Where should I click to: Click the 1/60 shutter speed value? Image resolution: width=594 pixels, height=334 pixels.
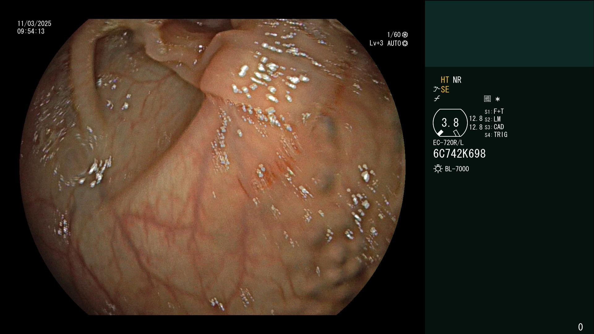coord(394,35)
